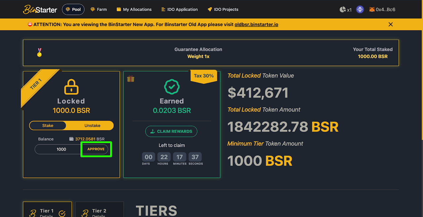
Task: Click the APPROVE button
Action: coord(96,149)
